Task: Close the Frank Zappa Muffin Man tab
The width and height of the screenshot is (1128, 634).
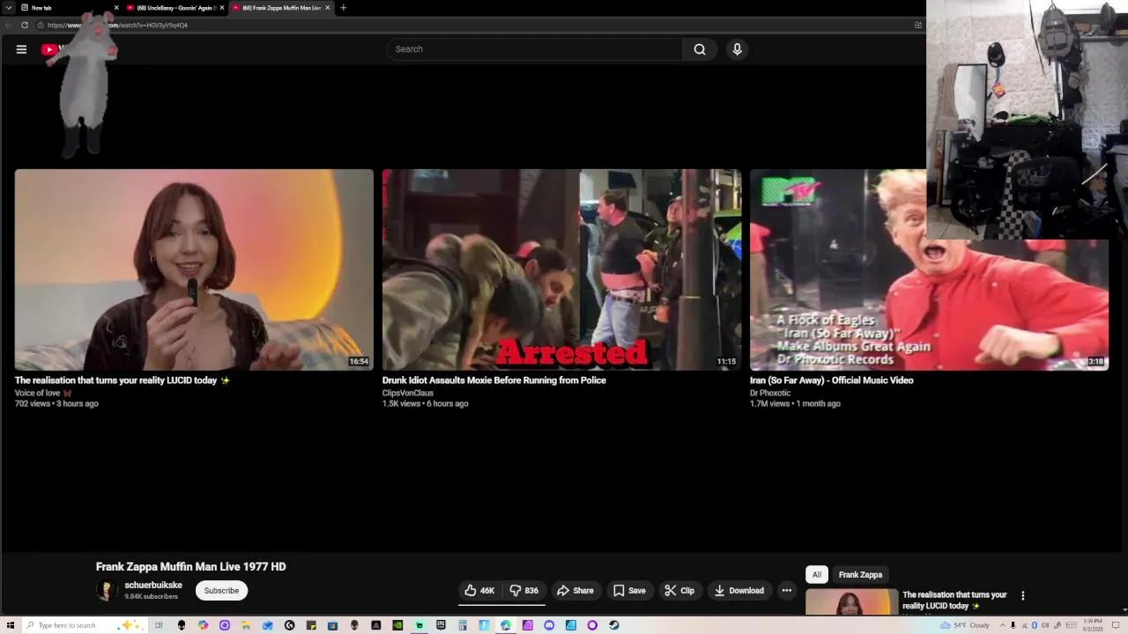Action: click(x=328, y=8)
